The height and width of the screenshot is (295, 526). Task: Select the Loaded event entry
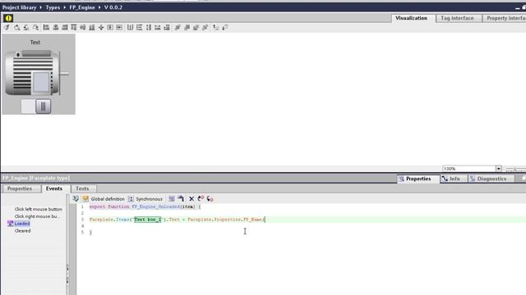(22, 224)
